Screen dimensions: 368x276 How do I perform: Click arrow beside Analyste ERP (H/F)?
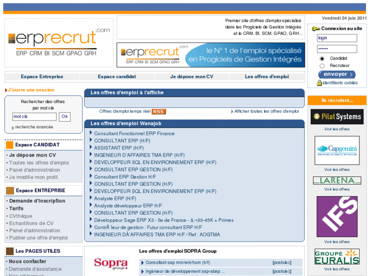pos(91,198)
